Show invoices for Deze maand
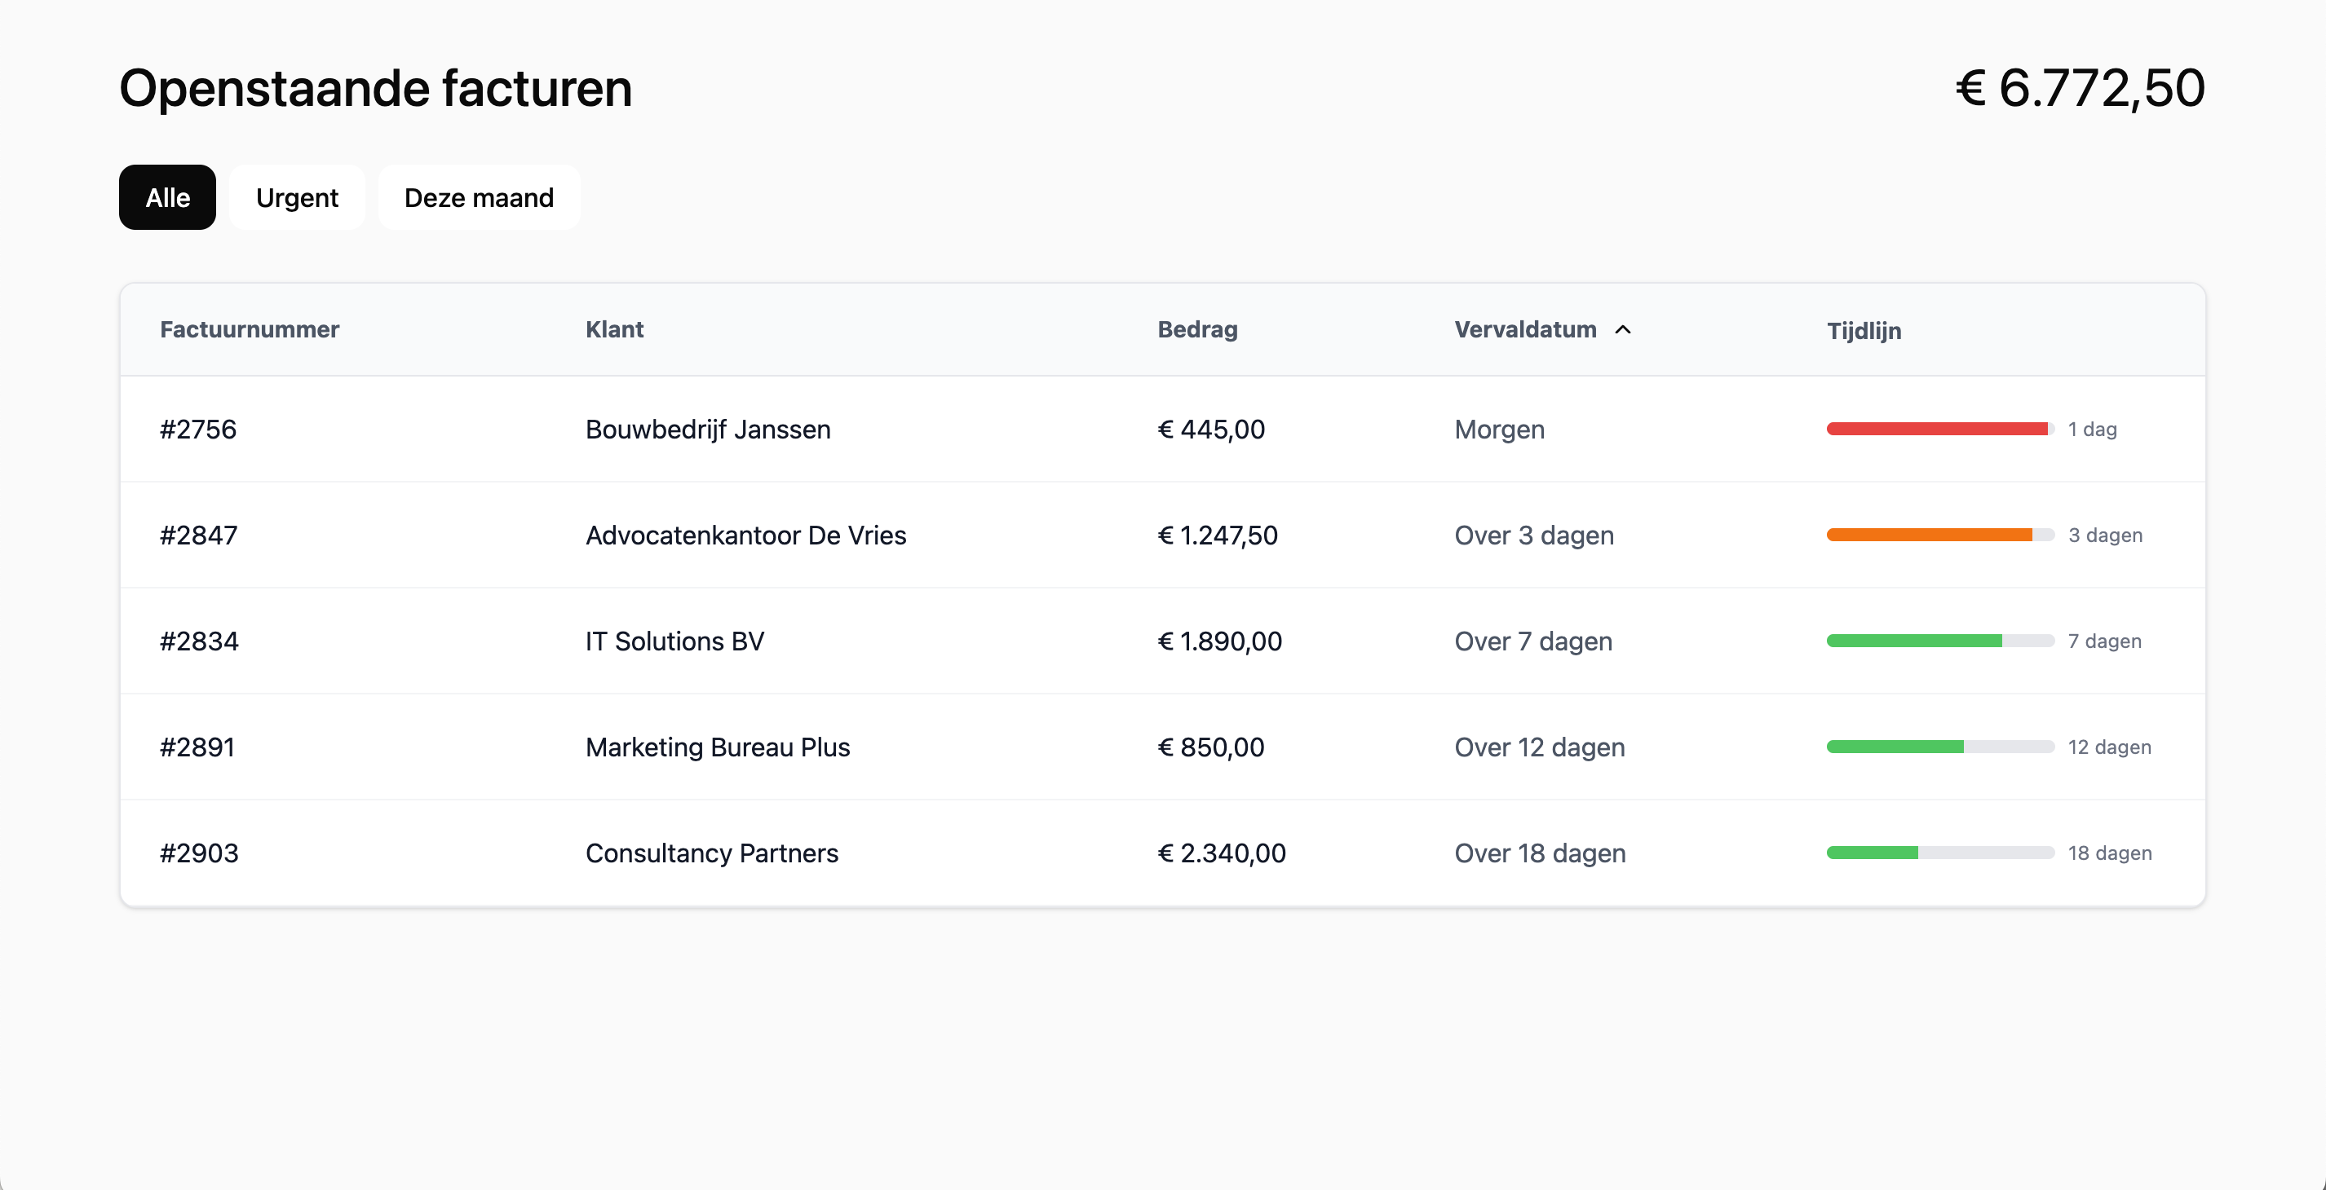Image resolution: width=2326 pixels, height=1190 pixels. pyautogui.click(x=479, y=197)
